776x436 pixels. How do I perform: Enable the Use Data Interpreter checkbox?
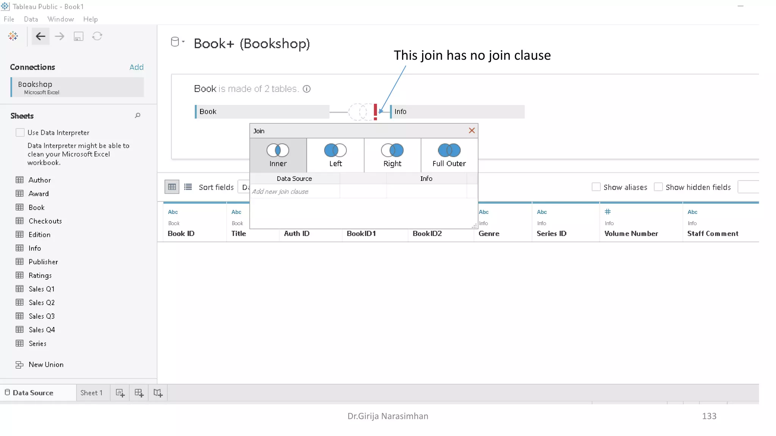point(20,132)
